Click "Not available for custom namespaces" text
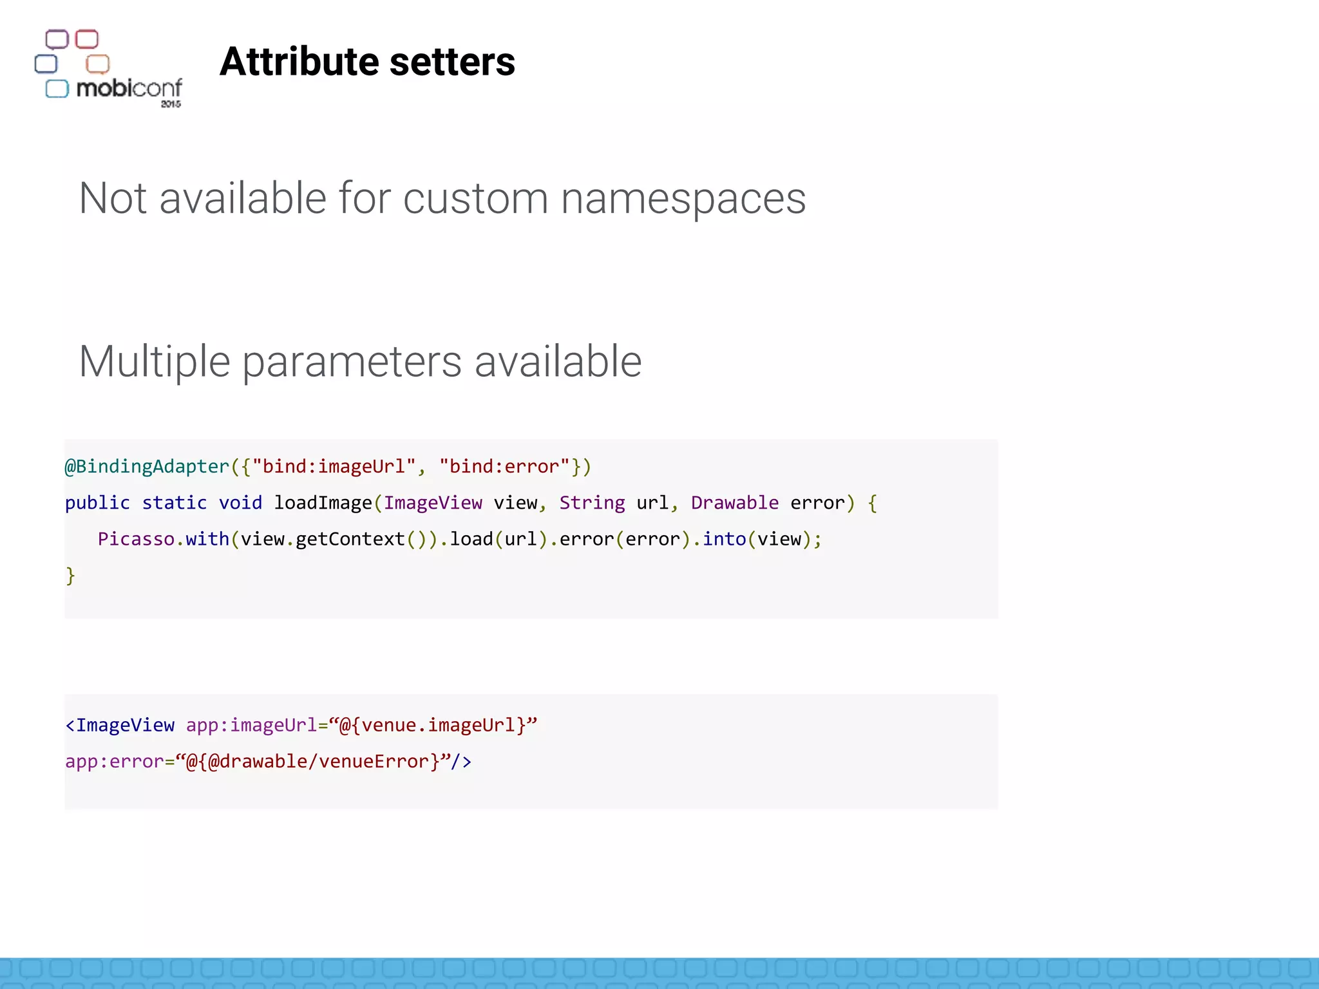The width and height of the screenshot is (1319, 989). click(x=442, y=198)
